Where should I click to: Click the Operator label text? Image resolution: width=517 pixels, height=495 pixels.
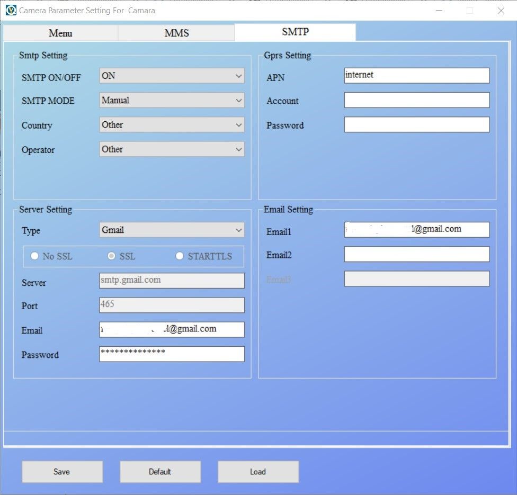coord(38,150)
